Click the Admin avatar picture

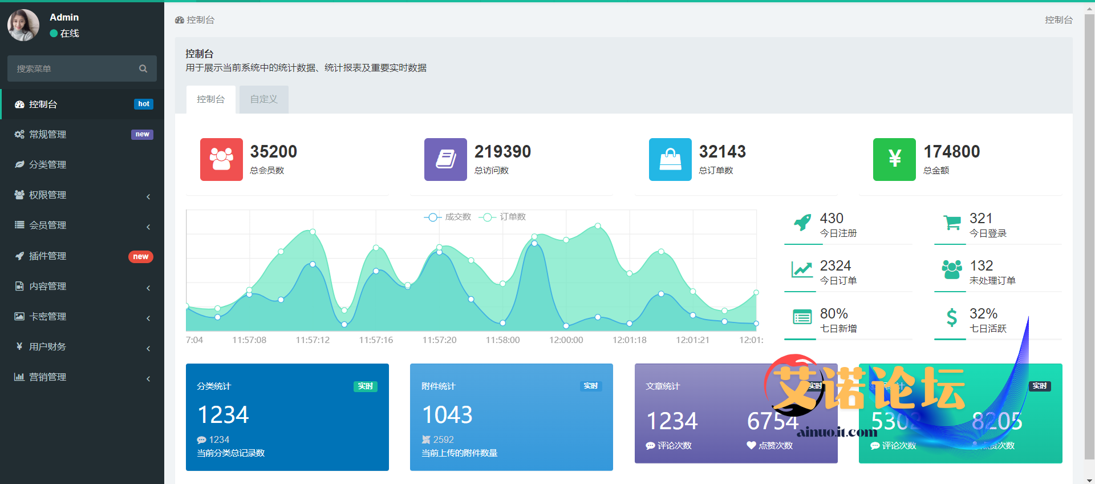[23, 25]
